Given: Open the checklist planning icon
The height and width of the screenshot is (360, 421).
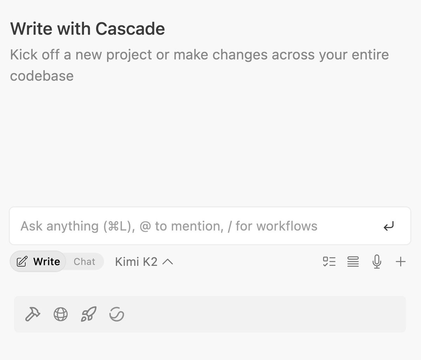Looking at the screenshot, I should tap(329, 262).
